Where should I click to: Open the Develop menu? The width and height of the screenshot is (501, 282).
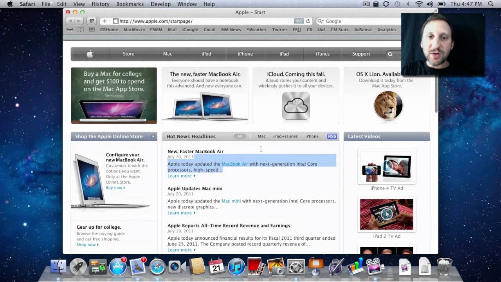(x=160, y=4)
